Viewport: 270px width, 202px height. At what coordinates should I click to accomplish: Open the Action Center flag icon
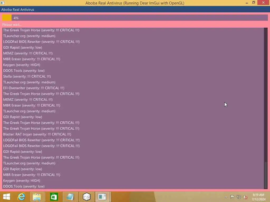pos(232,197)
